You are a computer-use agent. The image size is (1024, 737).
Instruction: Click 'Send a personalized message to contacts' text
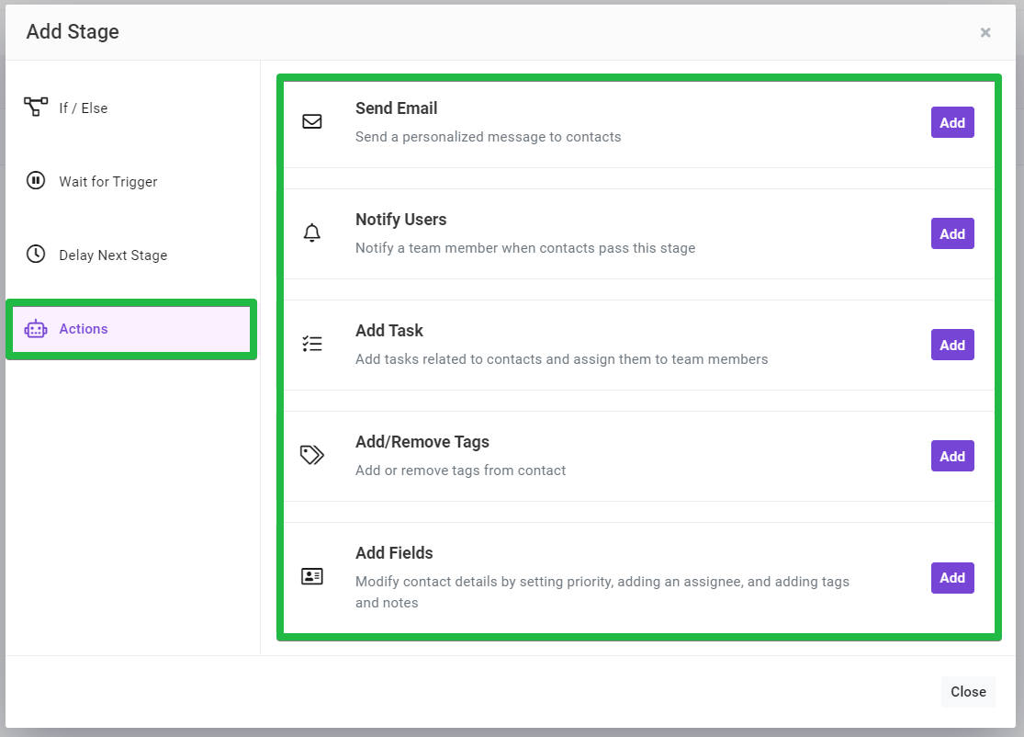(488, 137)
